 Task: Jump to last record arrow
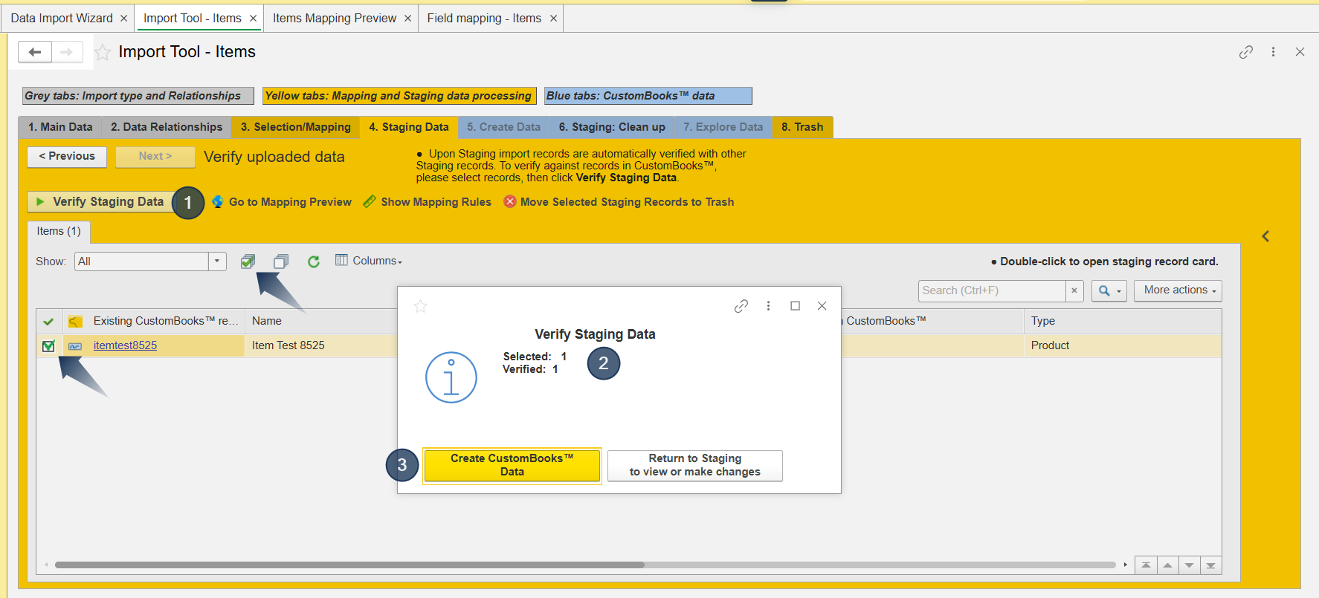1210,565
